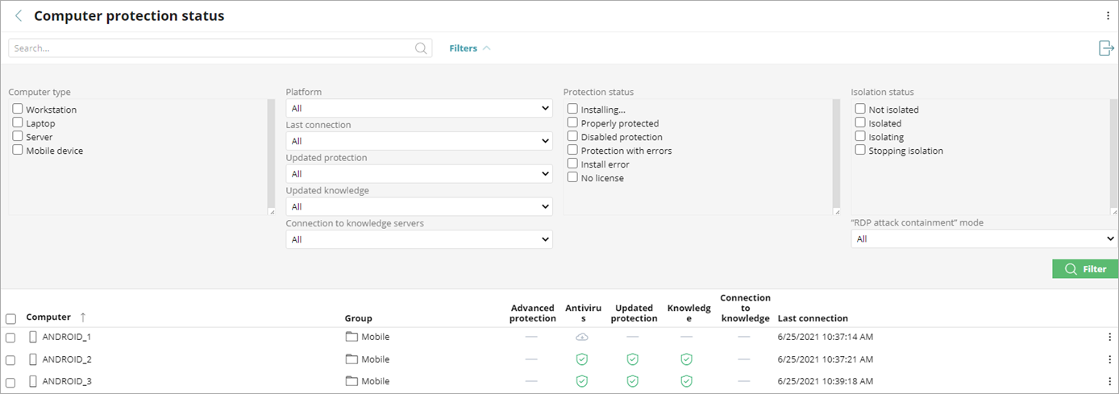Image resolution: width=1119 pixels, height=394 pixels.
Task: Tick the Isolated status checkbox
Action: click(860, 122)
